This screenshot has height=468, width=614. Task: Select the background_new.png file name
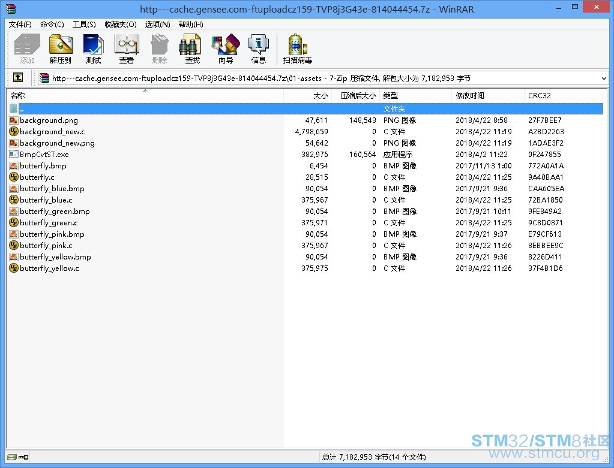point(57,143)
